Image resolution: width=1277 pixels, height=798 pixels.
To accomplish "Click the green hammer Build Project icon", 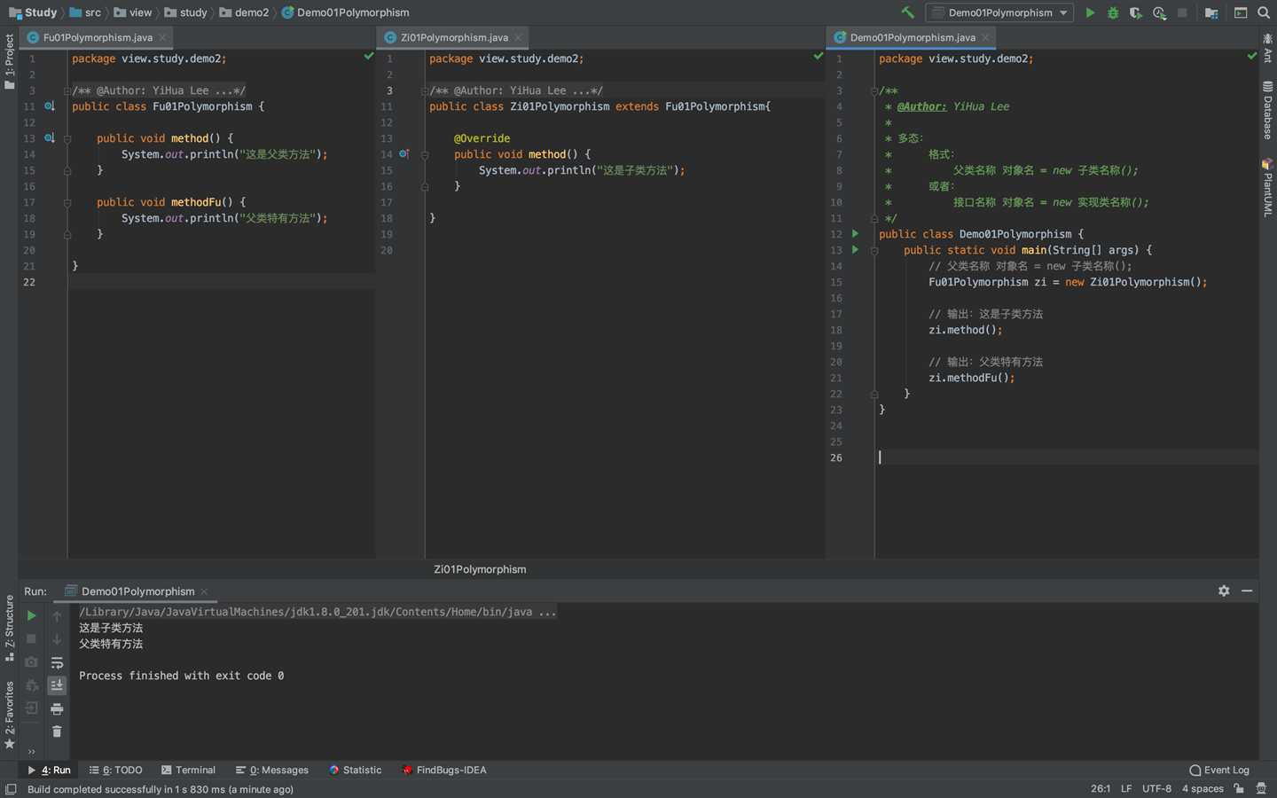I will coord(907,12).
